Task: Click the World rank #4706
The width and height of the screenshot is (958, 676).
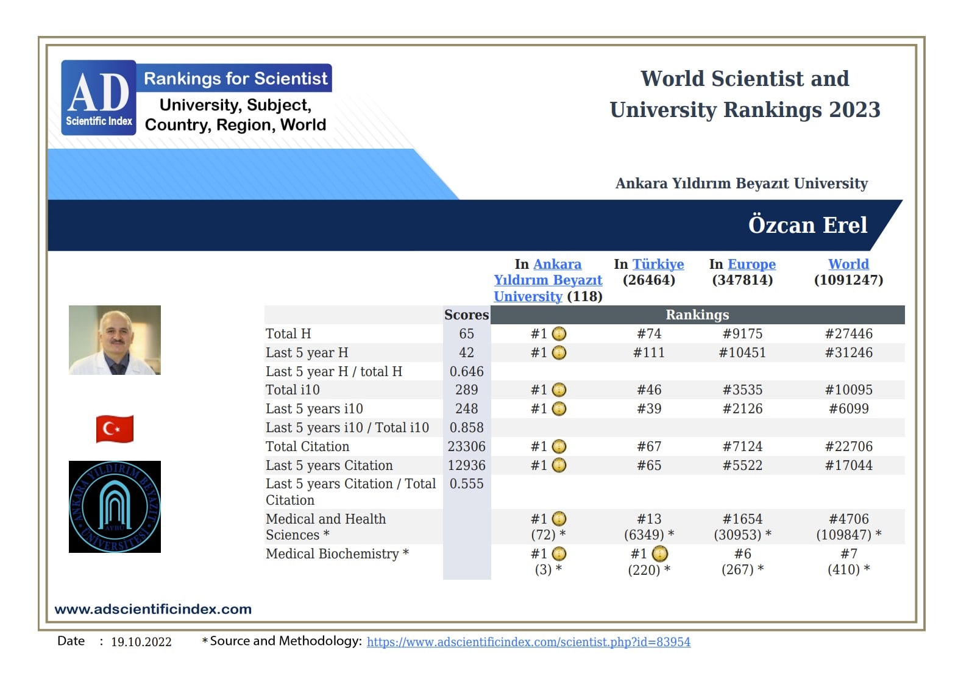Action: (x=848, y=519)
